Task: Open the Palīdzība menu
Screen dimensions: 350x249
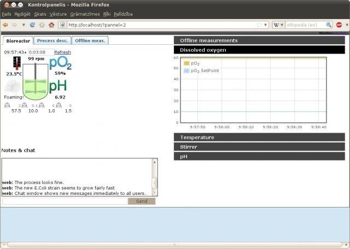Action: pos(123,14)
